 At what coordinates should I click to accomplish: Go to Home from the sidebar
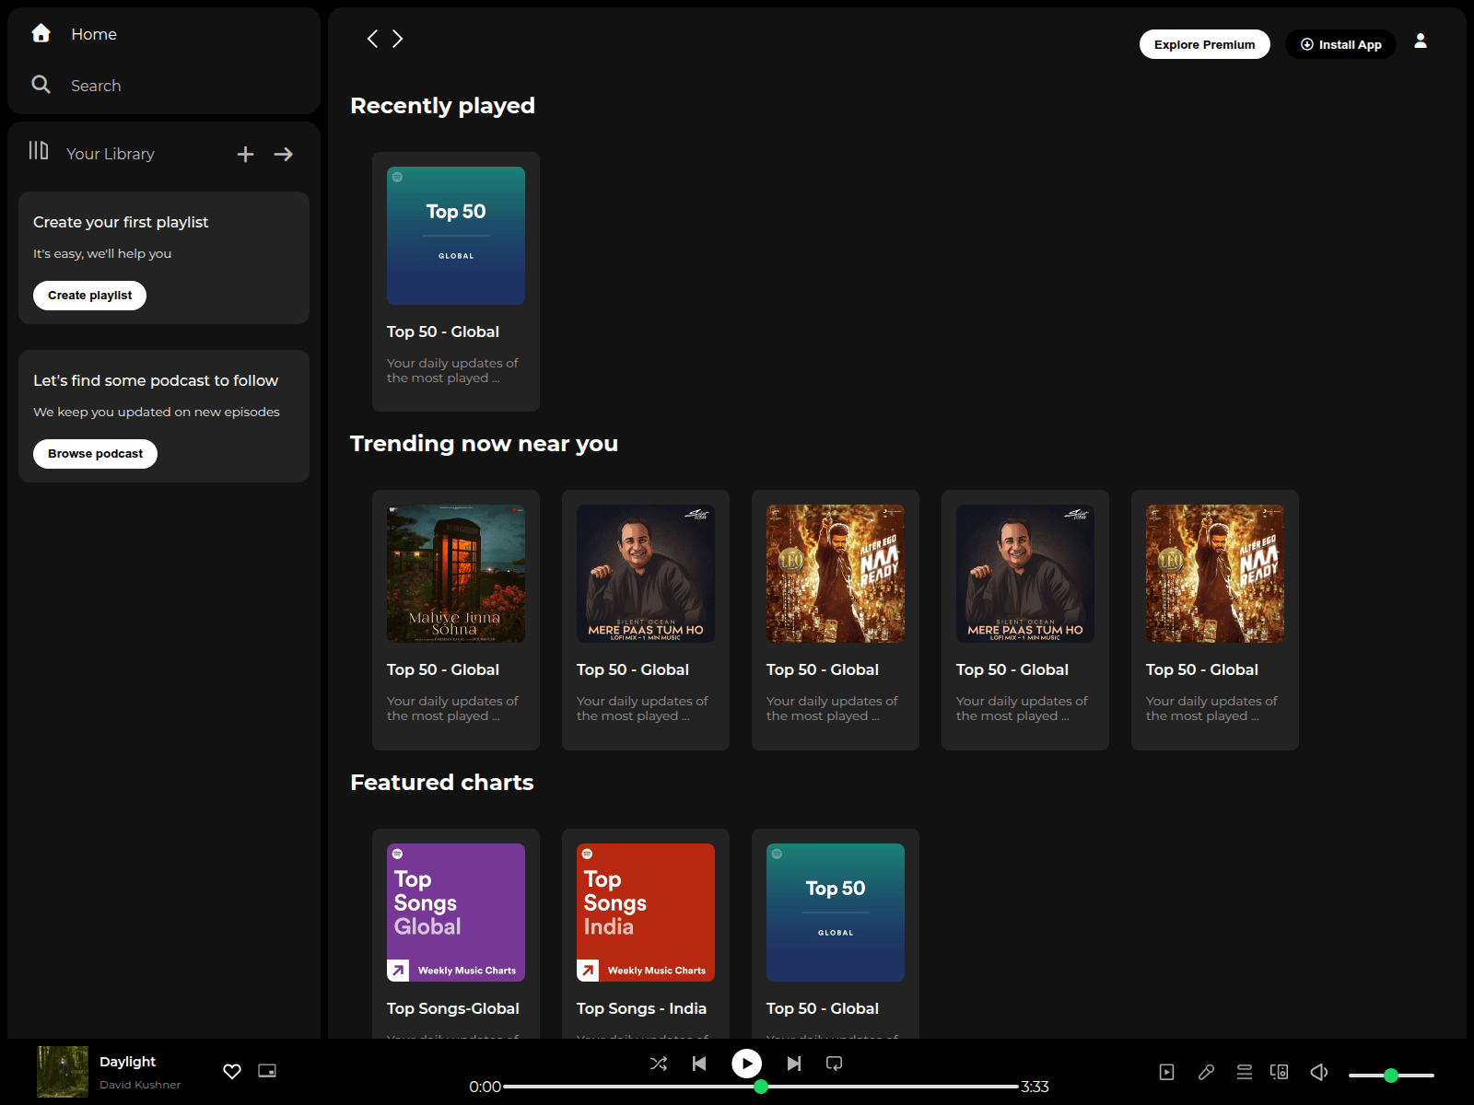click(93, 33)
